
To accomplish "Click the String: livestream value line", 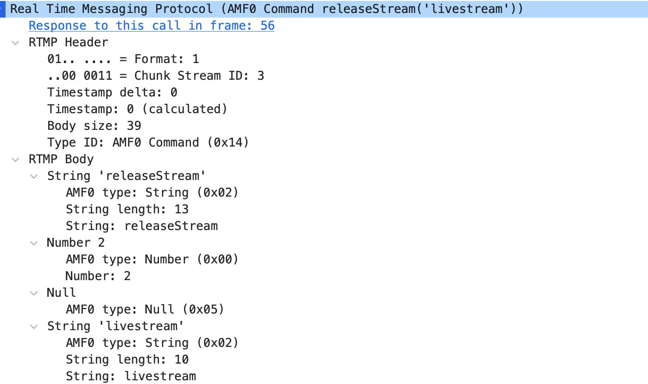I will pyautogui.click(x=131, y=377).
